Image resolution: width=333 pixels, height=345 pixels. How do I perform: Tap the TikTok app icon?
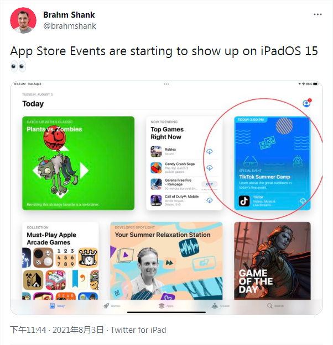pos(244,201)
